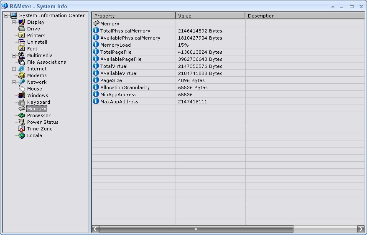Click the info icon beside MaxAppAddress

pyautogui.click(x=96, y=101)
